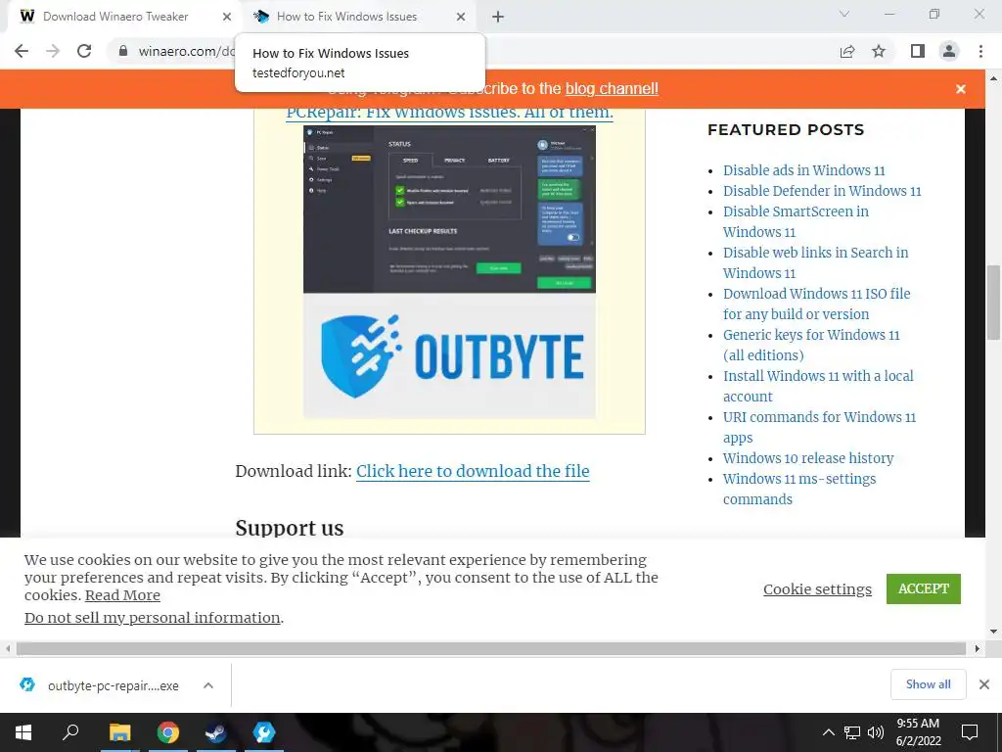This screenshot has width=1002, height=752.
Task: Click here to download the file
Action: click(x=473, y=471)
